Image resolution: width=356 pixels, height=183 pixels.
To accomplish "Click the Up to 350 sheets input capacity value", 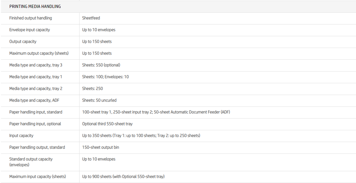I will pyautogui.click(x=141, y=136).
